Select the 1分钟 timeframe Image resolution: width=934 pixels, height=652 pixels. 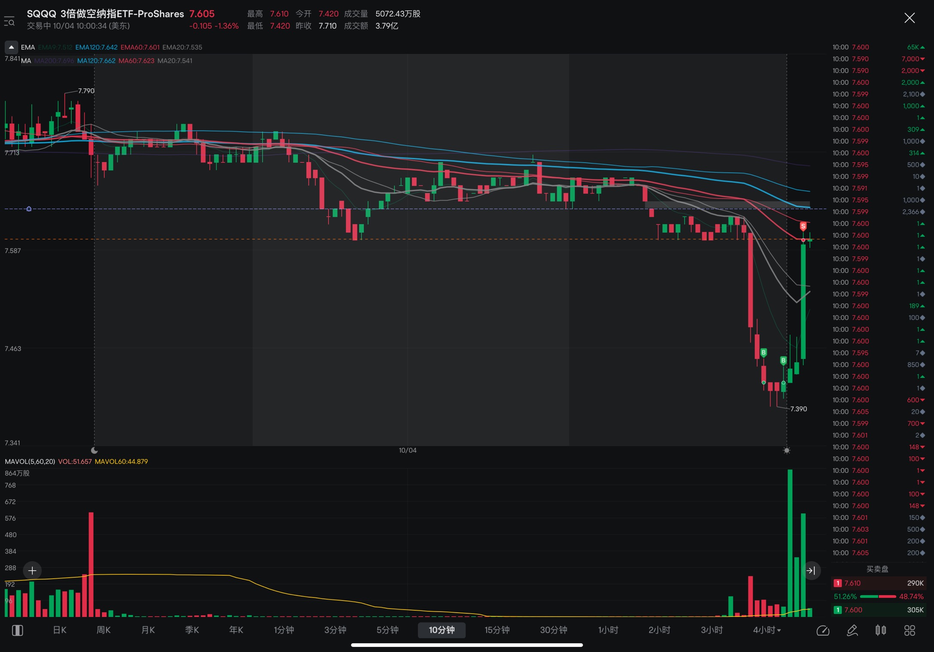[x=284, y=630]
